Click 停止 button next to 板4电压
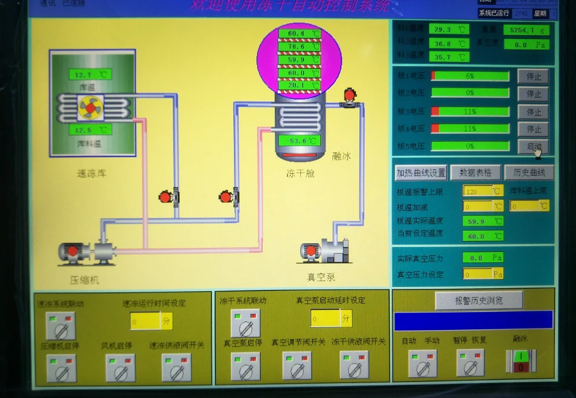The height and width of the screenshot is (398, 576). click(x=533, y=129)
